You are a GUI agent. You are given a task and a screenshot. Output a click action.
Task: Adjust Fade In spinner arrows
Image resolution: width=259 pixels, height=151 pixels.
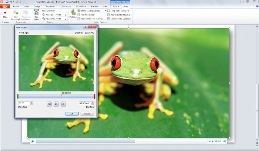click(66, 15)
